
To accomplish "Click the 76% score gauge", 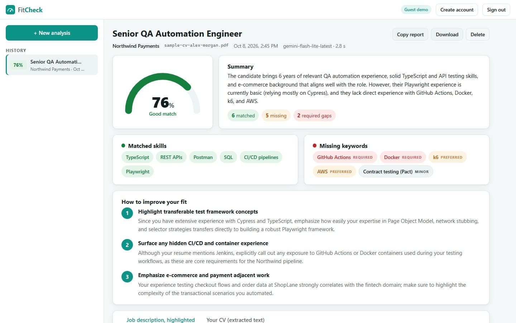I will click(x=163, y=94).
